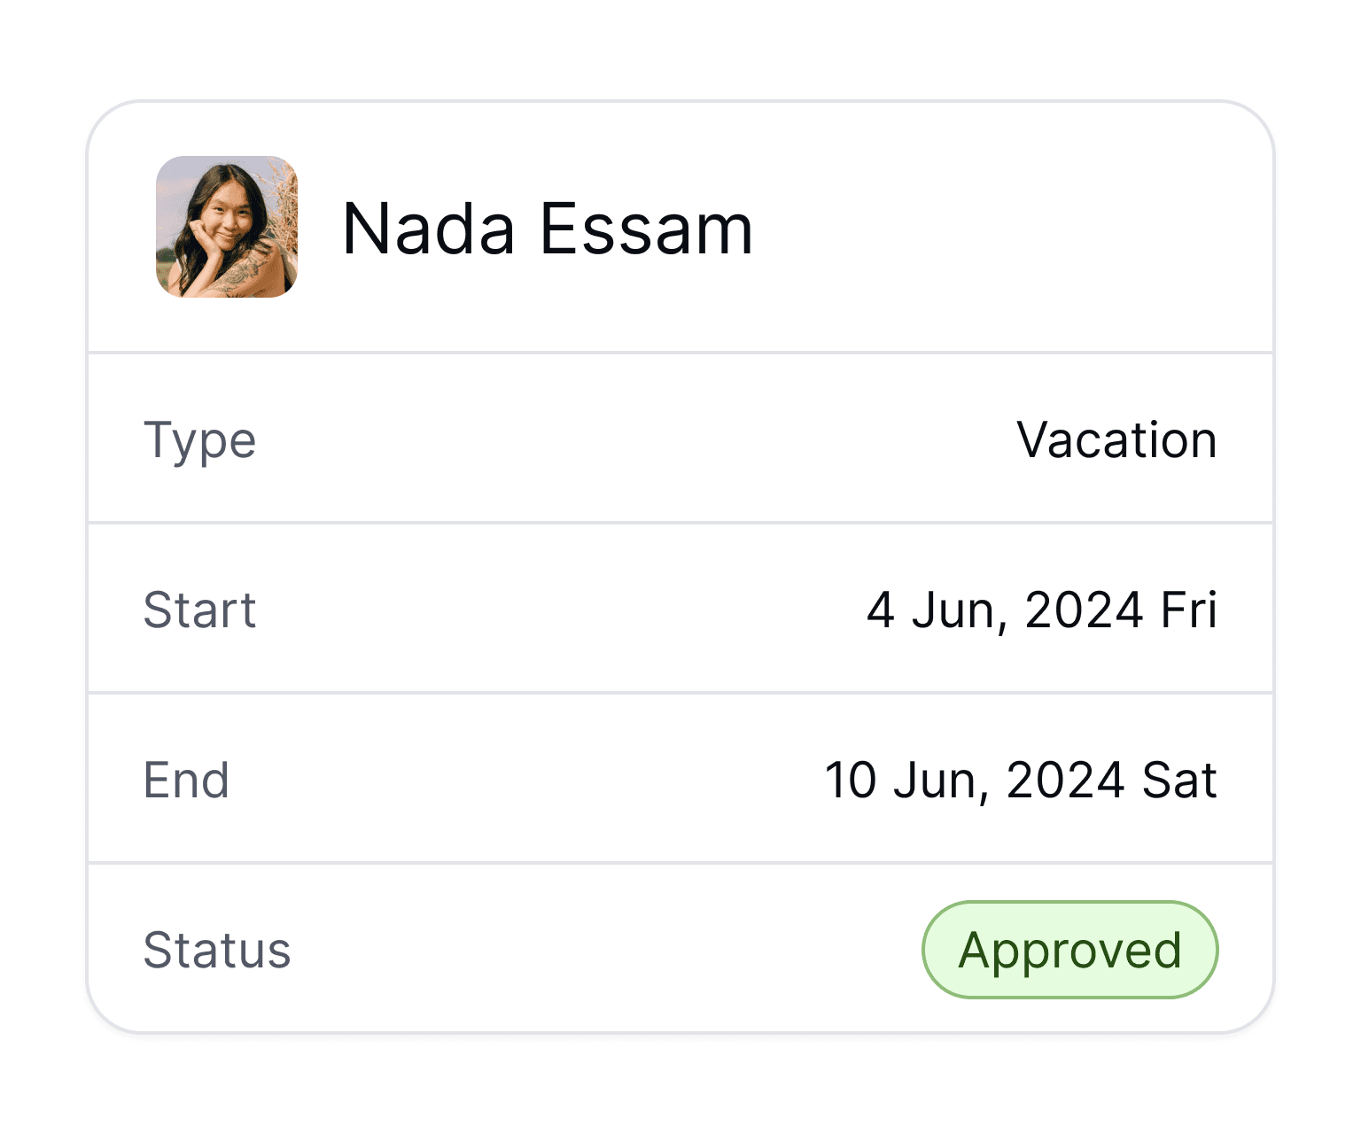The image size is (1361, 1134).
Task: Select the Start row label
Action: click(x=199, y=610)
